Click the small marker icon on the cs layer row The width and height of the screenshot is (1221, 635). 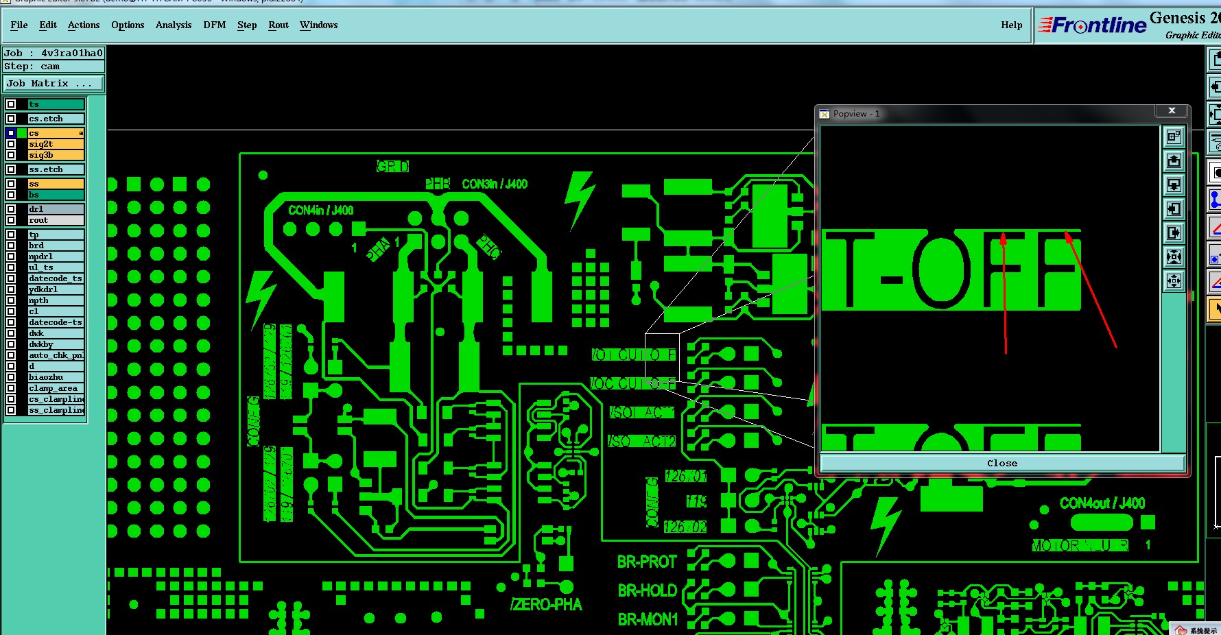click(x=81, y=133)
